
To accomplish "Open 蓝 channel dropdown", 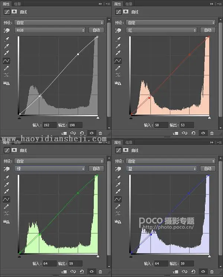I will (161, 169).
